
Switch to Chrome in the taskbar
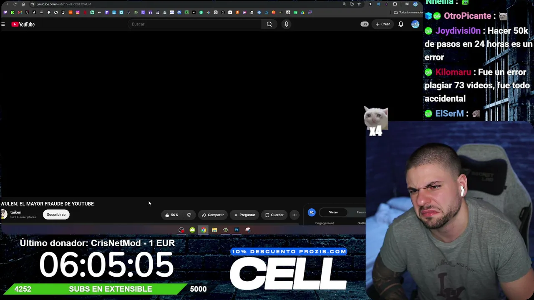(203, 230)
